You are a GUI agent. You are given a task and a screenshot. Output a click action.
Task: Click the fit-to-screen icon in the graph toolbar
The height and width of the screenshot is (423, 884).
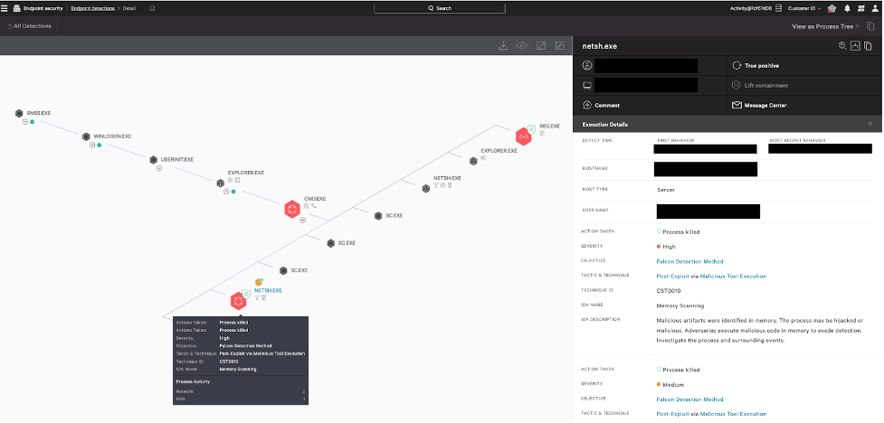(560, 45)
